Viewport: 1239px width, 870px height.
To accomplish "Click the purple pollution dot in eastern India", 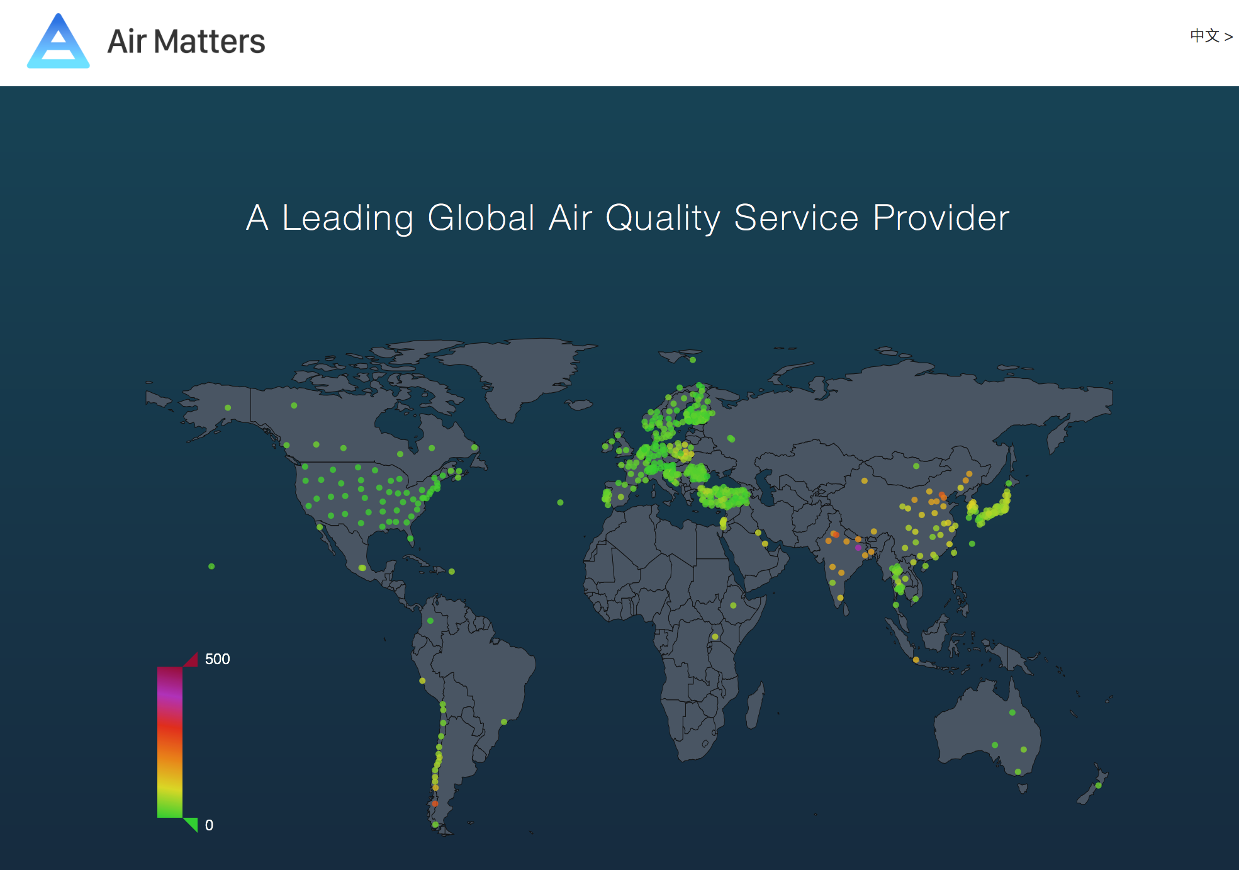I will (858, 548).
